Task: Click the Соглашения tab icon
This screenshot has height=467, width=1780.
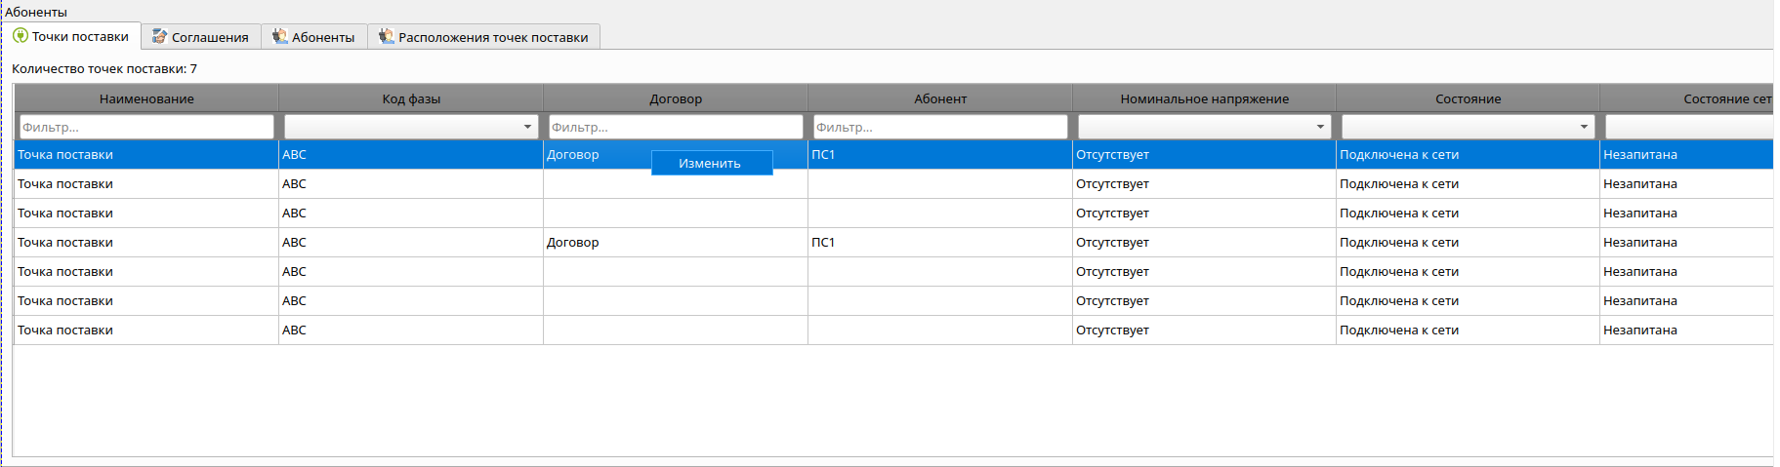Action: pyautogui.click(x=159, y=37)
